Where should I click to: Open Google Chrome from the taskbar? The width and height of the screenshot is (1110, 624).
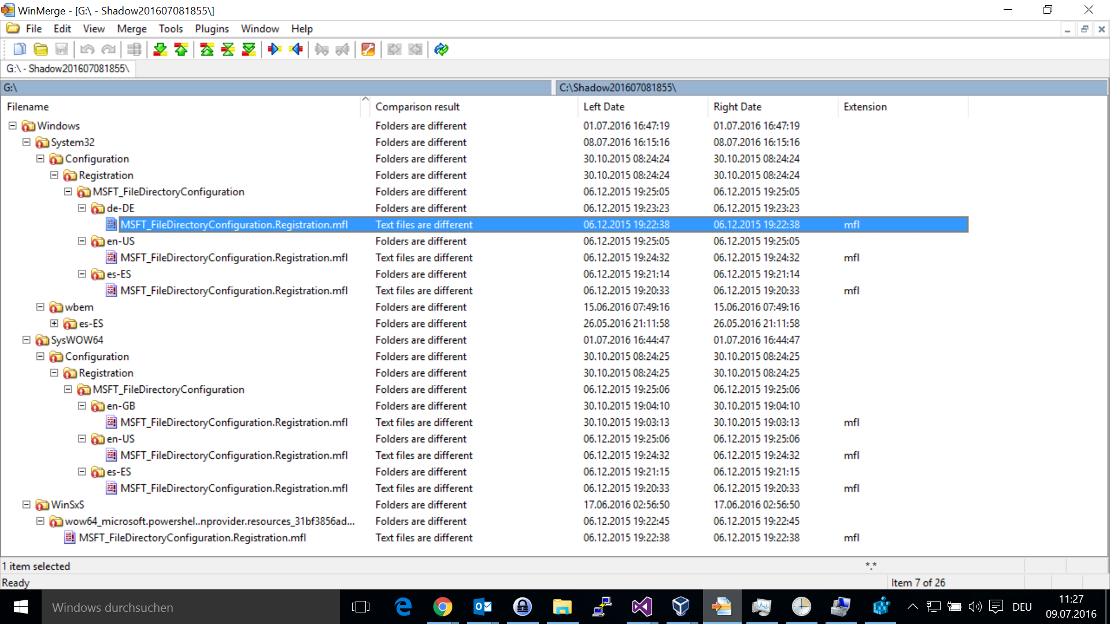point(443,607)
